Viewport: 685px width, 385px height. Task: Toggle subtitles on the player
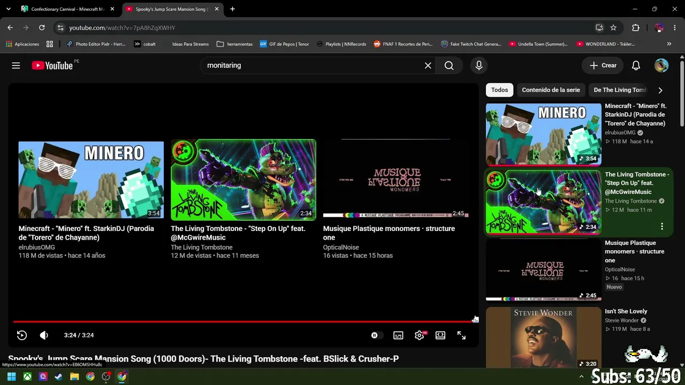(x=398, y=335)
